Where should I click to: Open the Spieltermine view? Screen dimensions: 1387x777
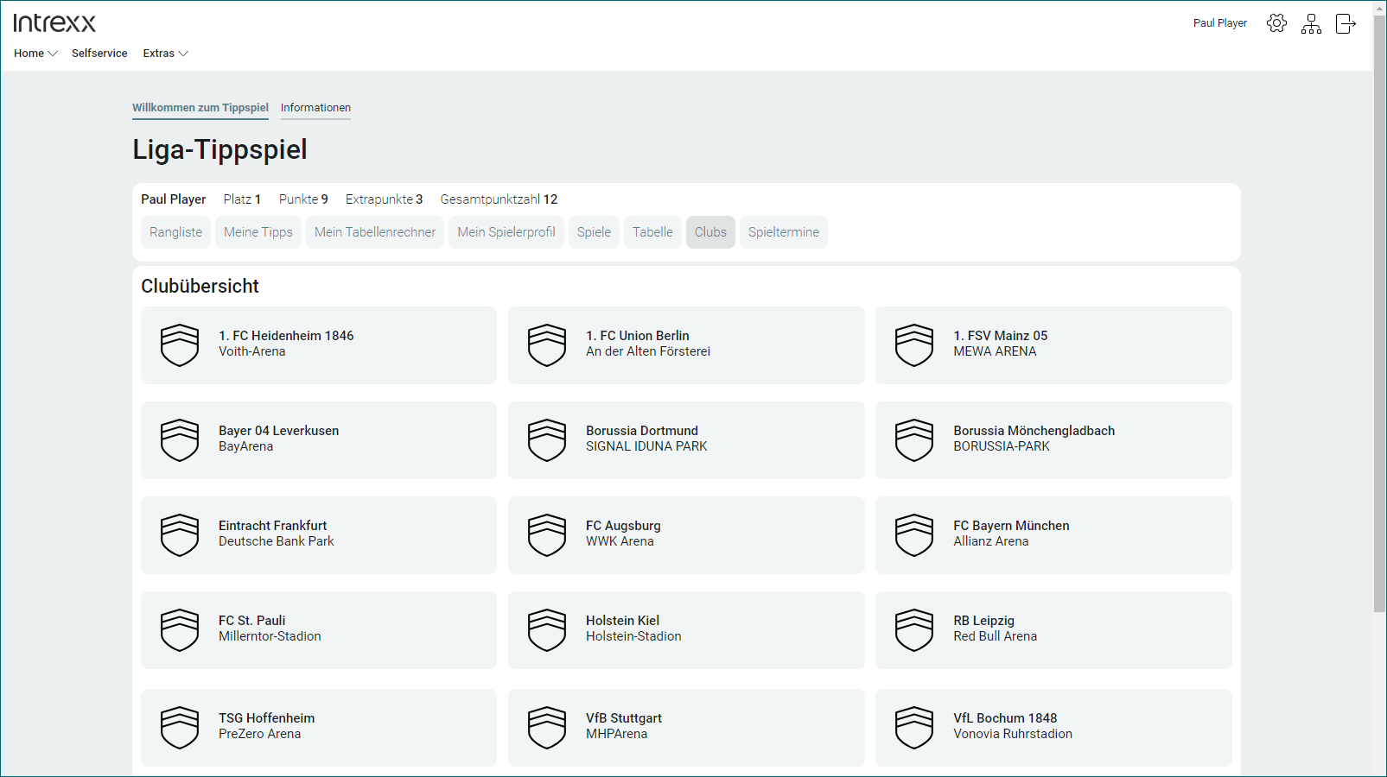point(784,232)
